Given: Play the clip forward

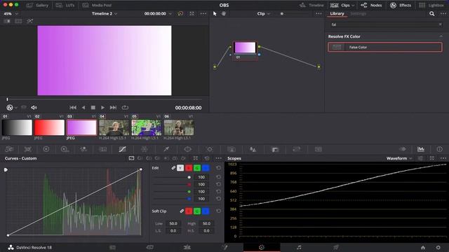Looking at the screenshot, I should click(102, 107).
